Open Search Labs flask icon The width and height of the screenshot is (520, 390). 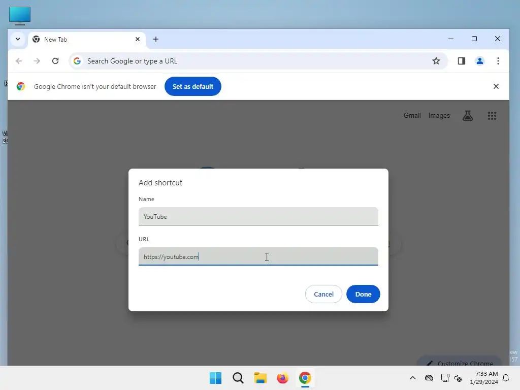pyautogui.click(x=468, y=116)
